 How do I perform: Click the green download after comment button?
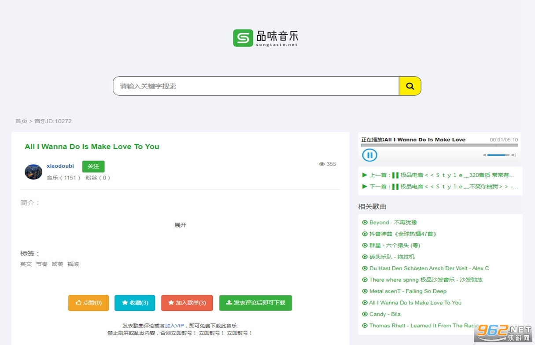click(x=255, y=303)
